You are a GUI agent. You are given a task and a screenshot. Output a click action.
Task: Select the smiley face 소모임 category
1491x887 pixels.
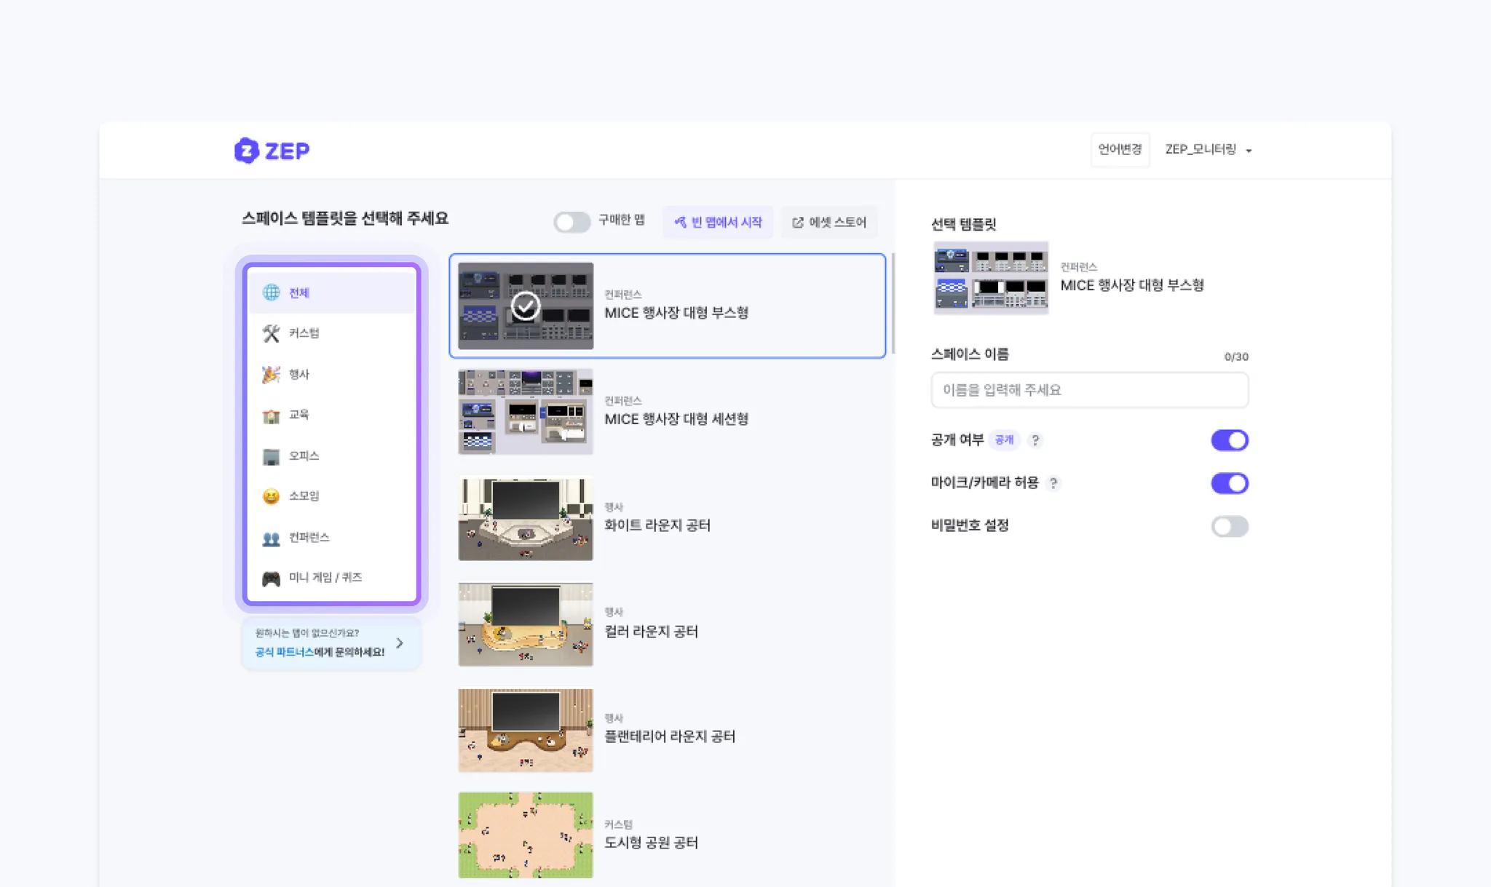tap(271, 496)
